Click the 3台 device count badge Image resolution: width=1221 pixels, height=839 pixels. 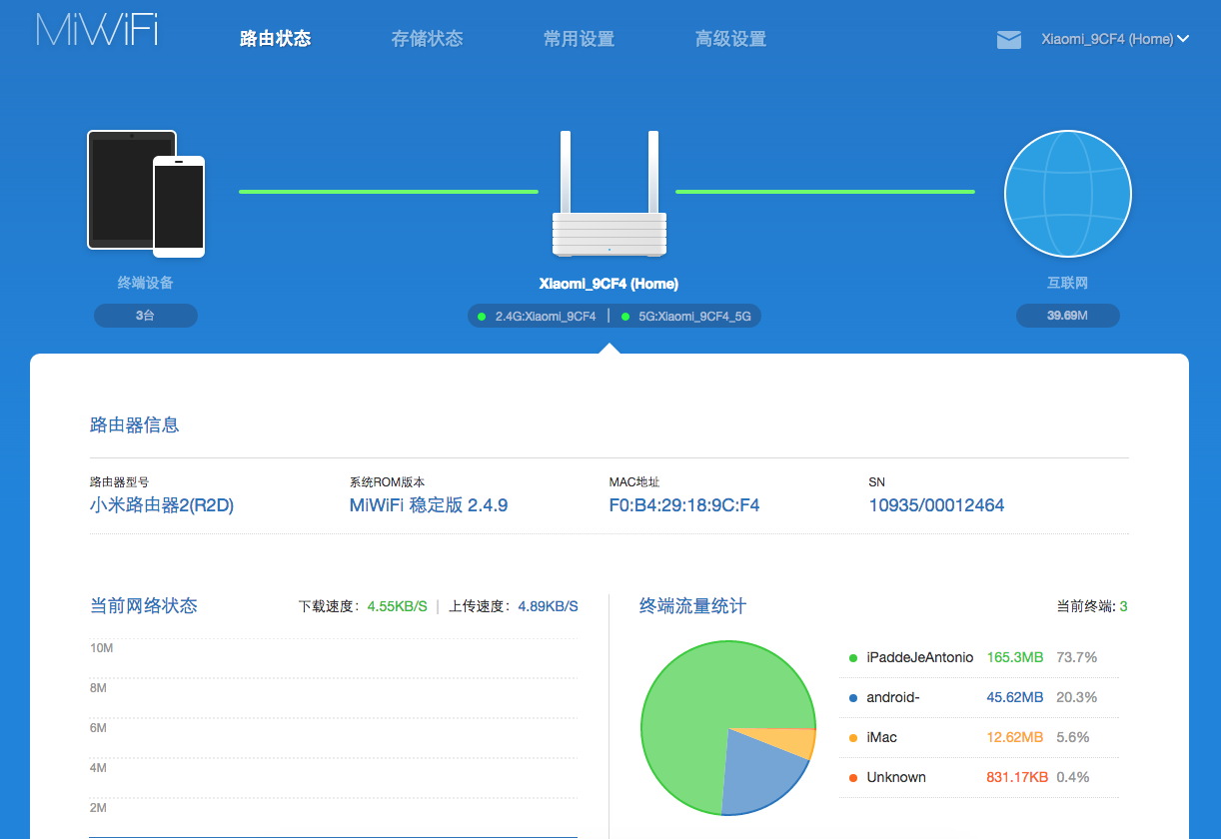click(x=146, y=316)
